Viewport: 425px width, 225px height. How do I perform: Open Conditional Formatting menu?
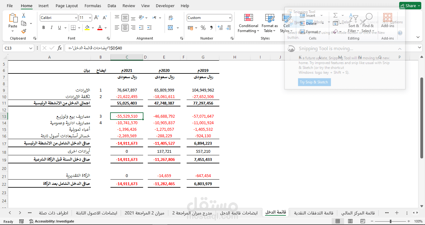click(248, 23)
